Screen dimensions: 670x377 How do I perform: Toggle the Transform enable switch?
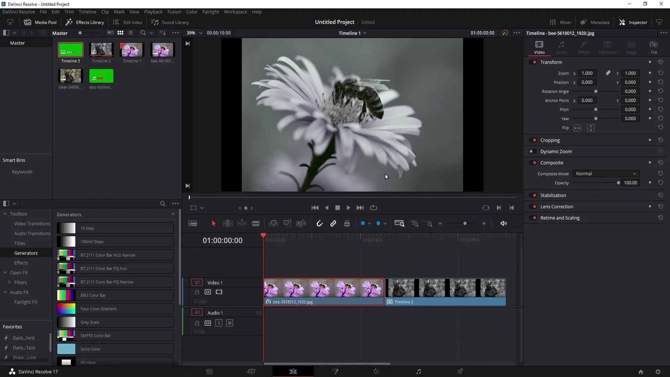coord(533,62)
